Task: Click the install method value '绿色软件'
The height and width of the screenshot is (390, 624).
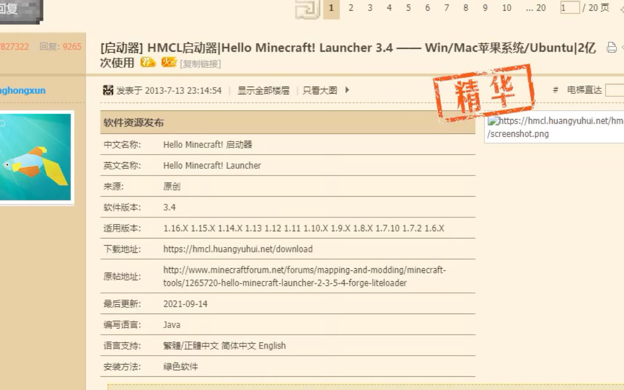Action: pyautogui.click(x=180, y=367)
